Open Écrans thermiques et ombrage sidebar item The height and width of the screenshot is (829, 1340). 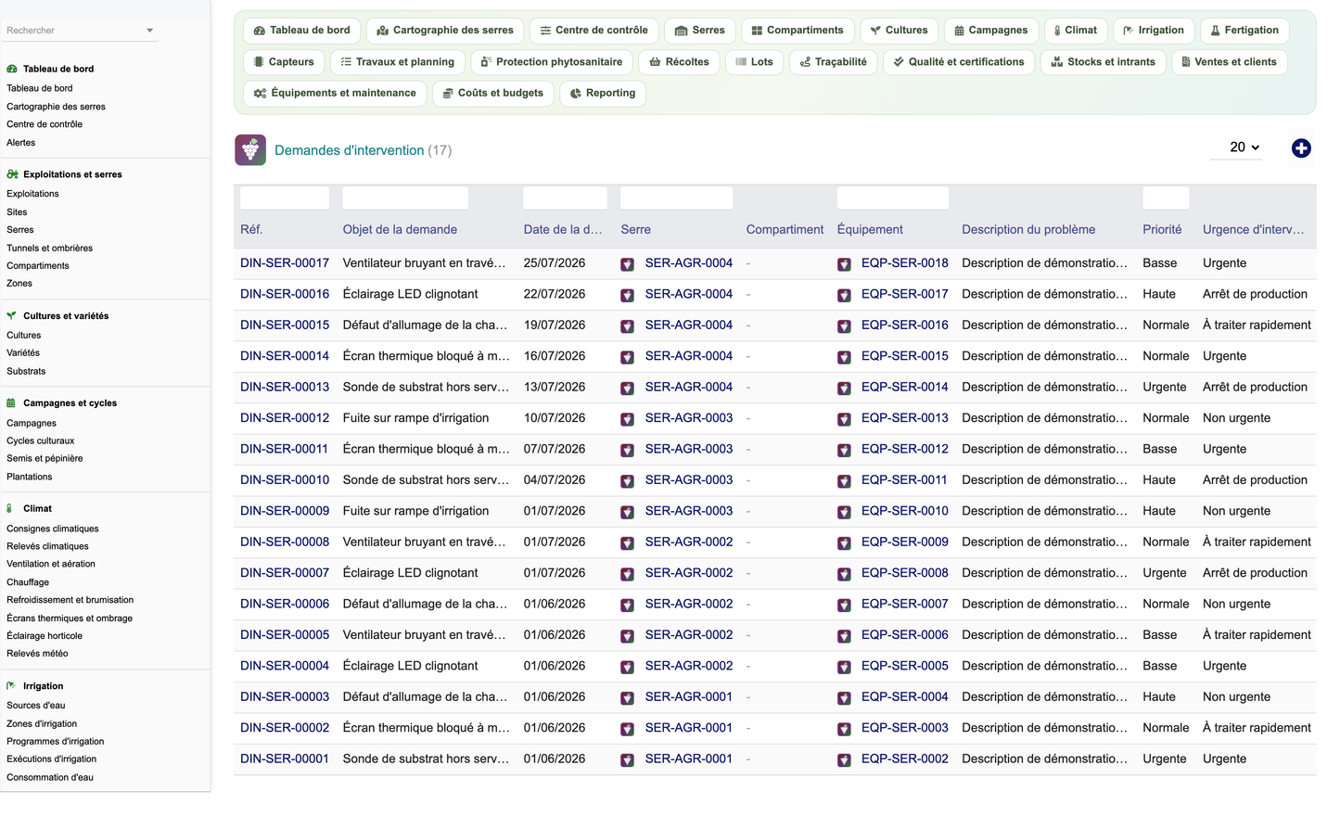point(70,619)
